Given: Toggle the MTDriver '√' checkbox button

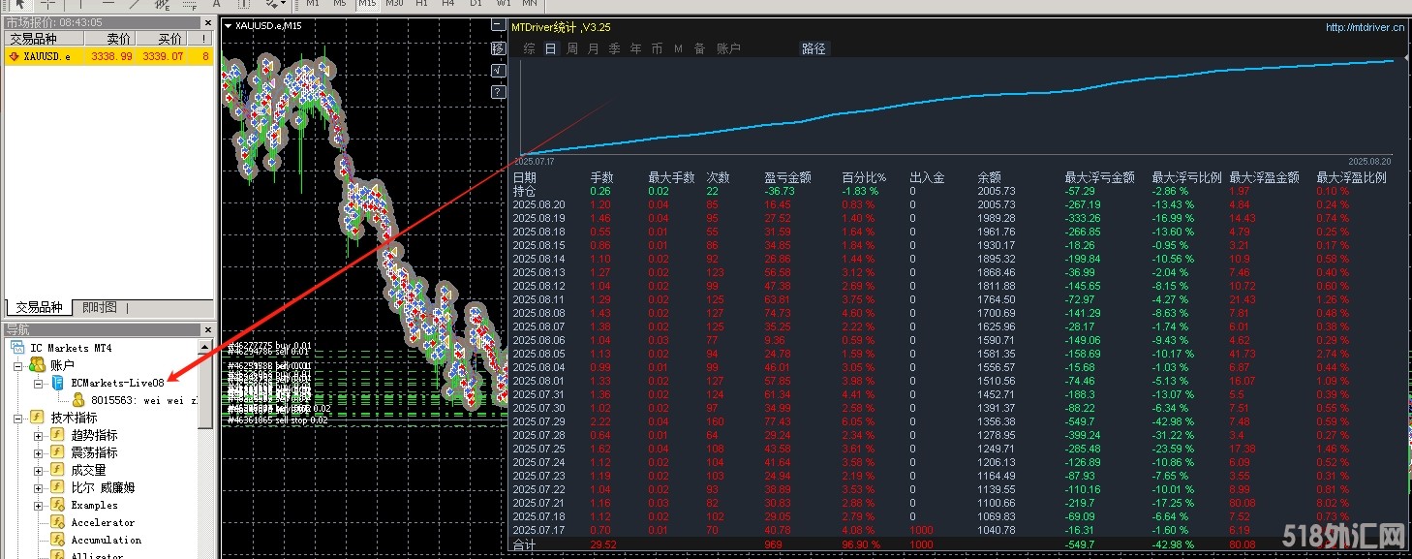Looking at the screenshot, I should coord(498,70).
